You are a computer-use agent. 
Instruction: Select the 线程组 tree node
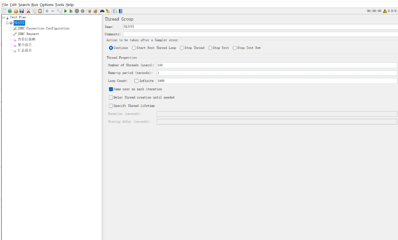coord(19,23)
